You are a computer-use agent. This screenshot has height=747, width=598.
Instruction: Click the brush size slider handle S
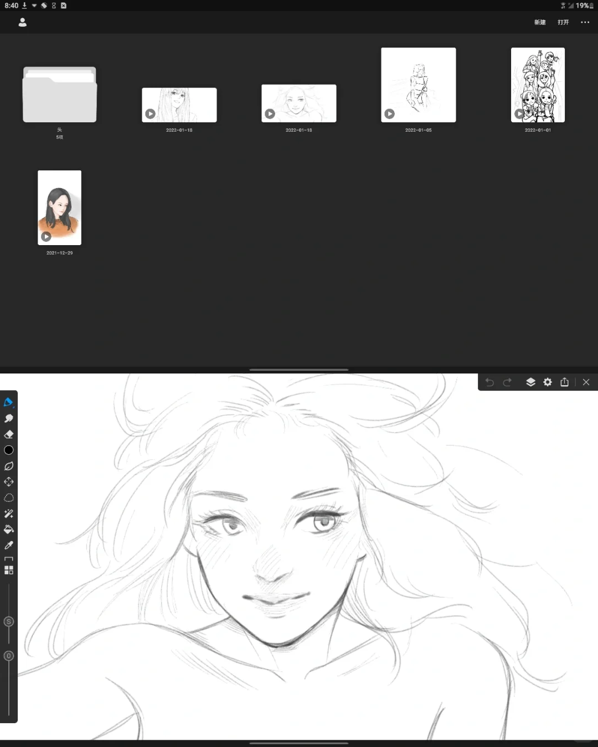(x=8, y=621)
